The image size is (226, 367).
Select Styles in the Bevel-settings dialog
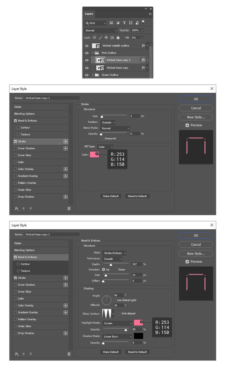[x=40, y=243]
